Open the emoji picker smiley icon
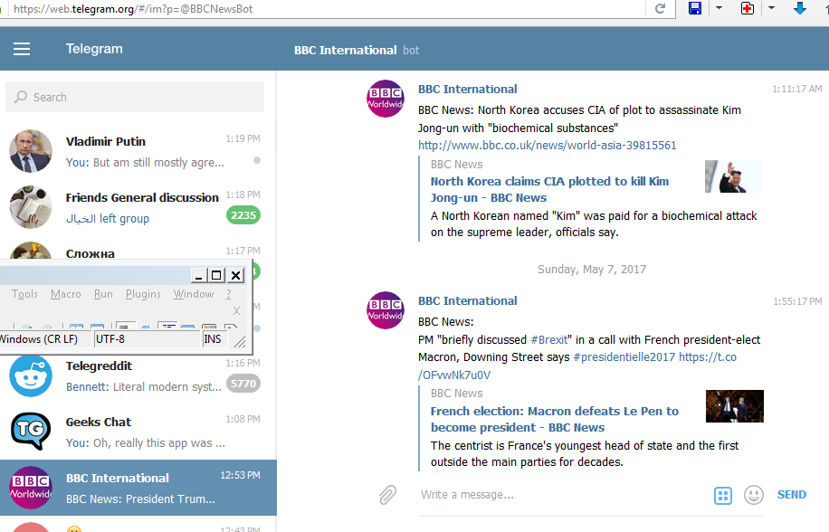829x532 pixels. [x=753, y=495]
